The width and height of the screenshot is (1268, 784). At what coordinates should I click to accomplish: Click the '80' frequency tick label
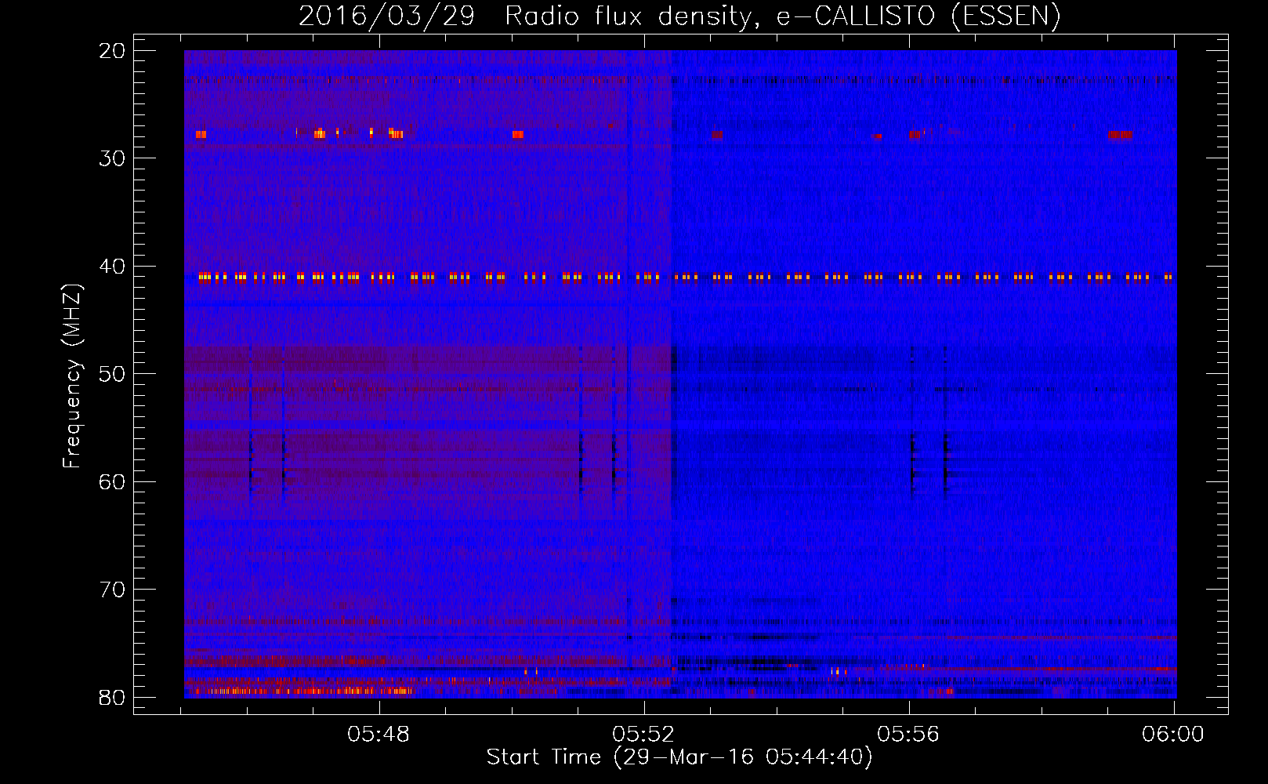(x=113, y=698)
